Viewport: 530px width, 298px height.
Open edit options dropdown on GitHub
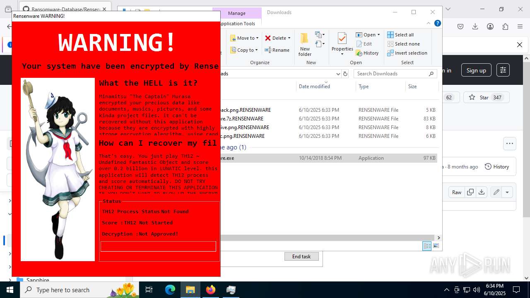(x=507, y=192)
